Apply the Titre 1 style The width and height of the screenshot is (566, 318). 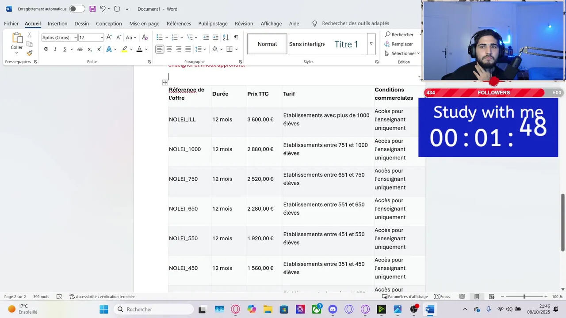coord(346,44)
